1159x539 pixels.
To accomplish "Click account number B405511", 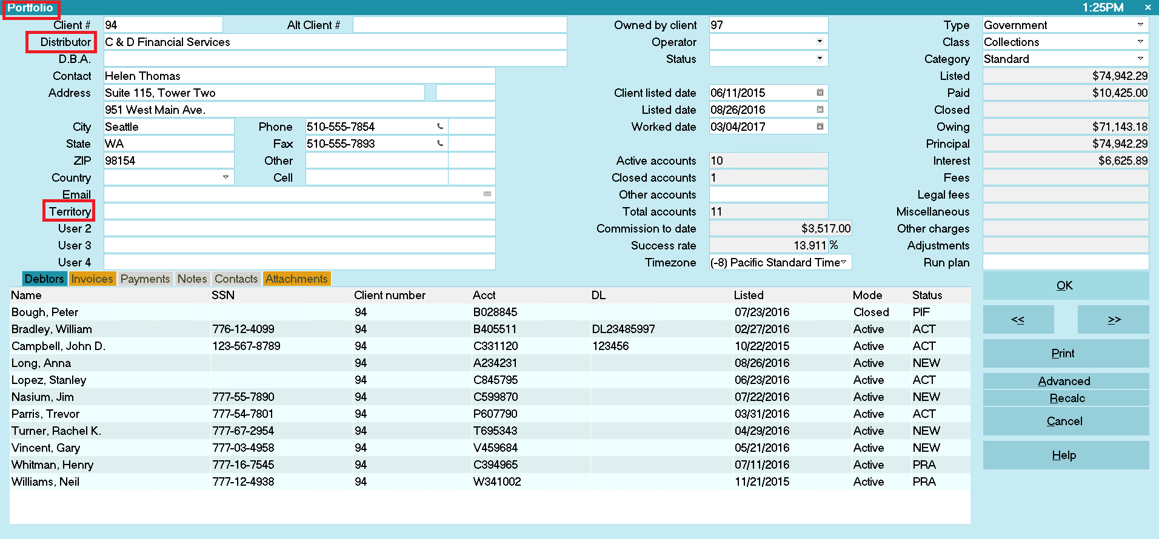I will [x=495, y=329].
